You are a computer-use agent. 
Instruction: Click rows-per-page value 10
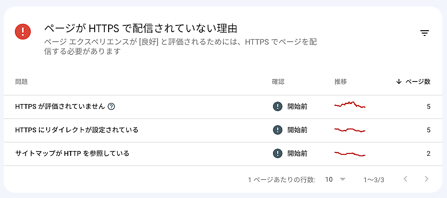coord(329,179)
